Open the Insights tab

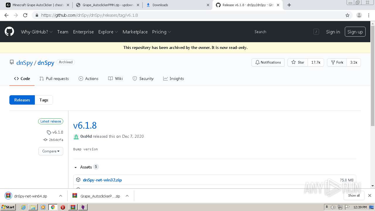(x=173, y=79)
